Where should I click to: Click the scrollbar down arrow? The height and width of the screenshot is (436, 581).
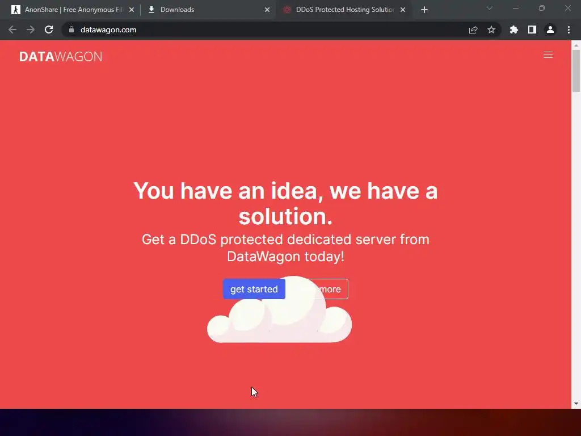[x=576, y=404]
